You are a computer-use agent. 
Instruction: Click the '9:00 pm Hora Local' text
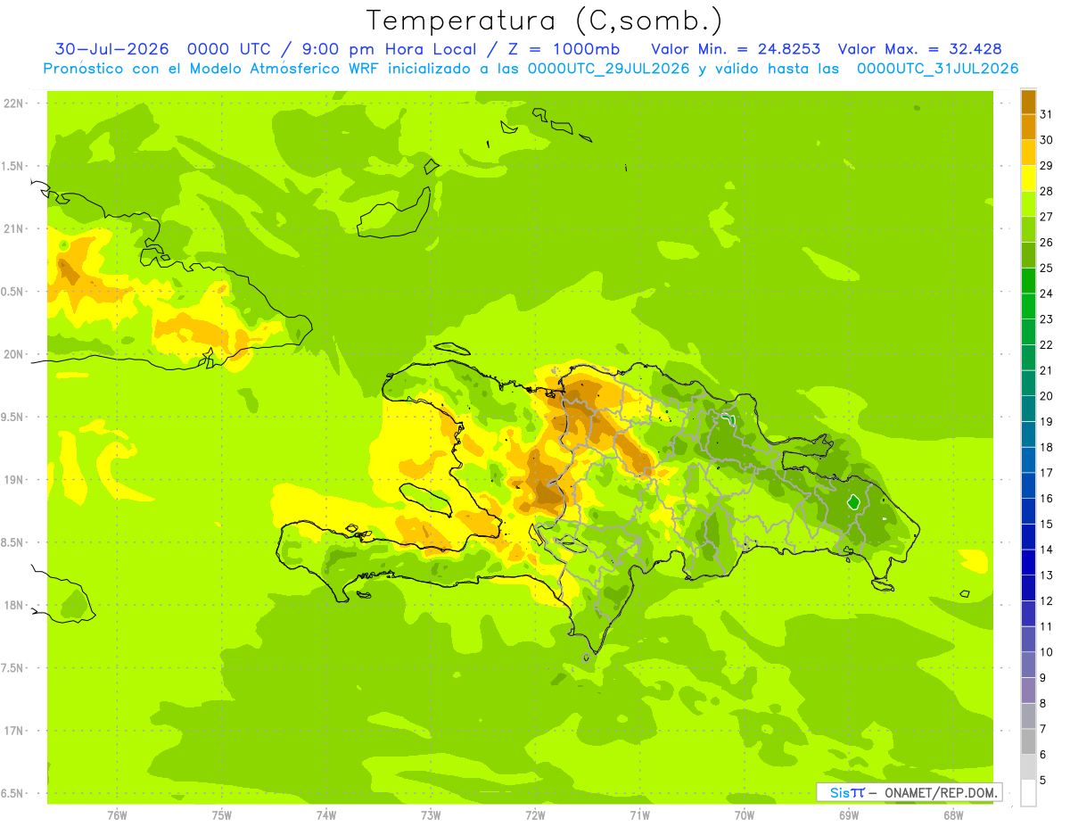point(389,49)
